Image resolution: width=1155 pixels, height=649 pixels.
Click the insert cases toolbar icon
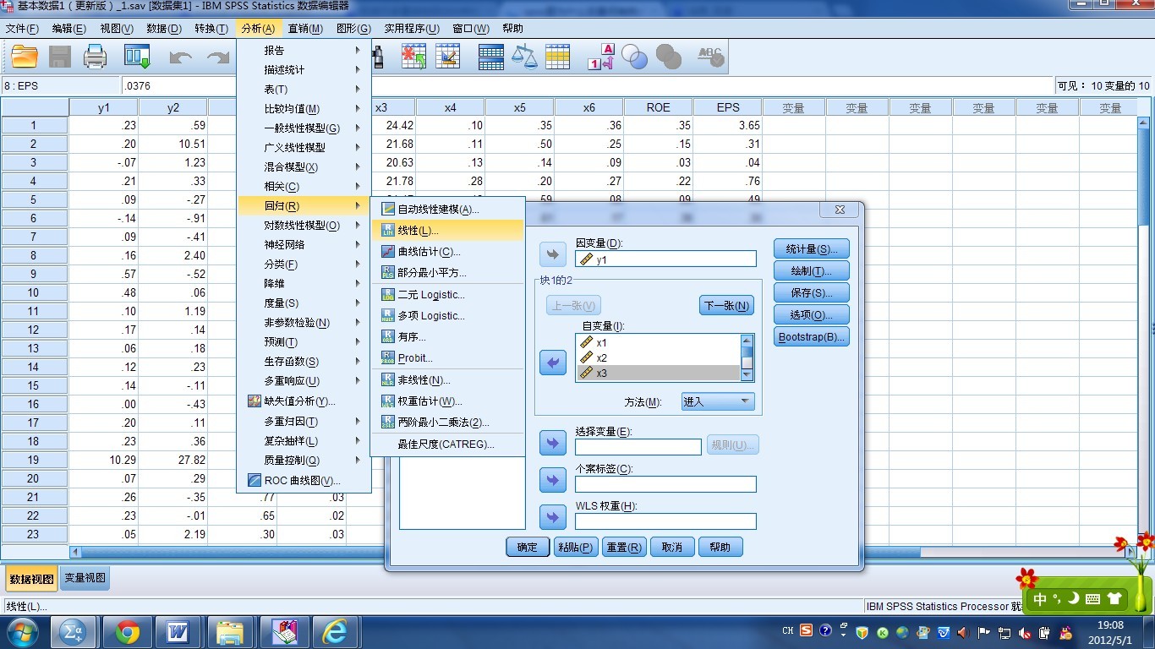[413, 57]
